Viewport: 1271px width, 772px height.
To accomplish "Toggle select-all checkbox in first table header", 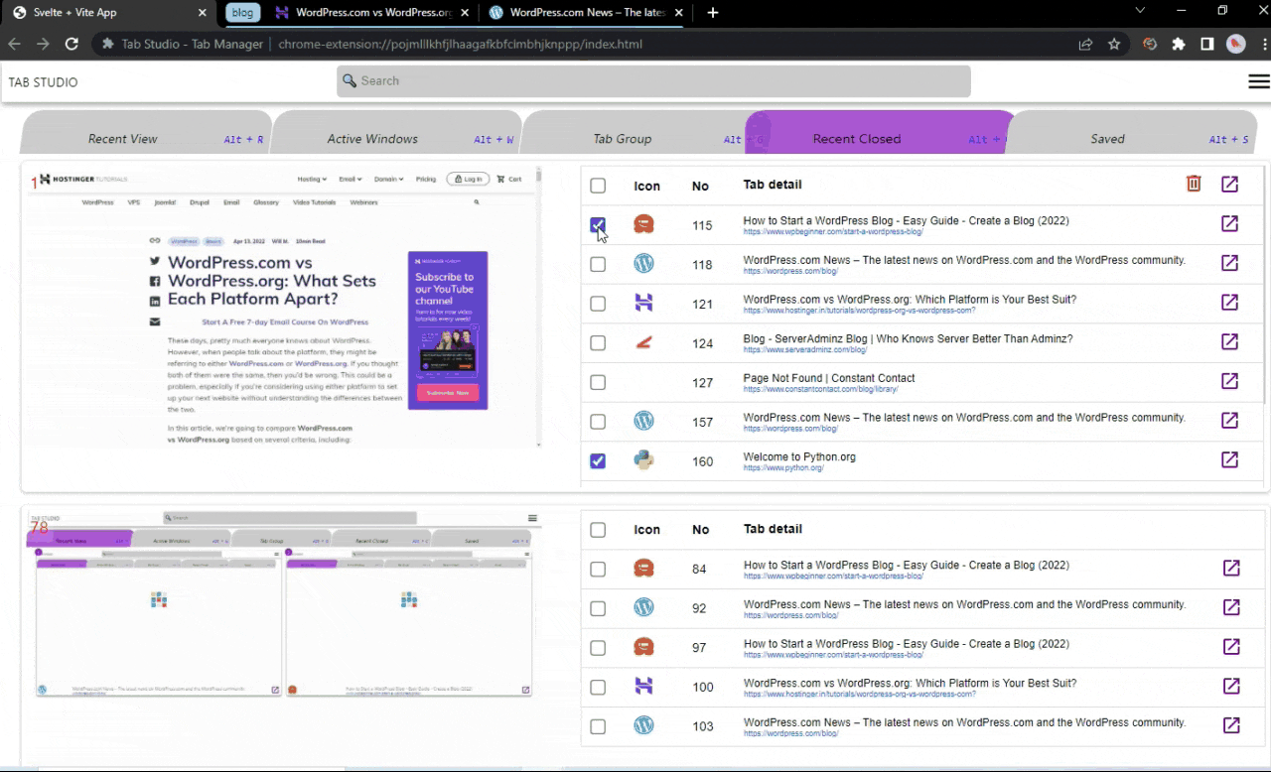I will tap(597, 186).
